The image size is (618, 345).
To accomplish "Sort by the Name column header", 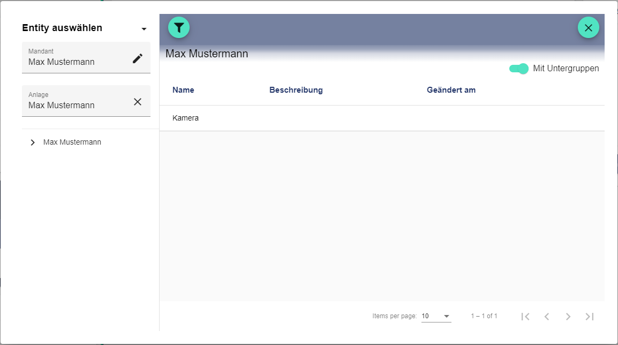I will (183, 90).
